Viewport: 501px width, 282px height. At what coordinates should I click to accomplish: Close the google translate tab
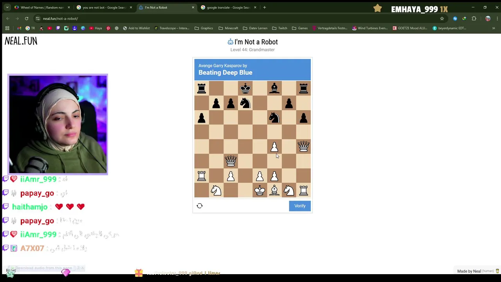coord(255,7)
